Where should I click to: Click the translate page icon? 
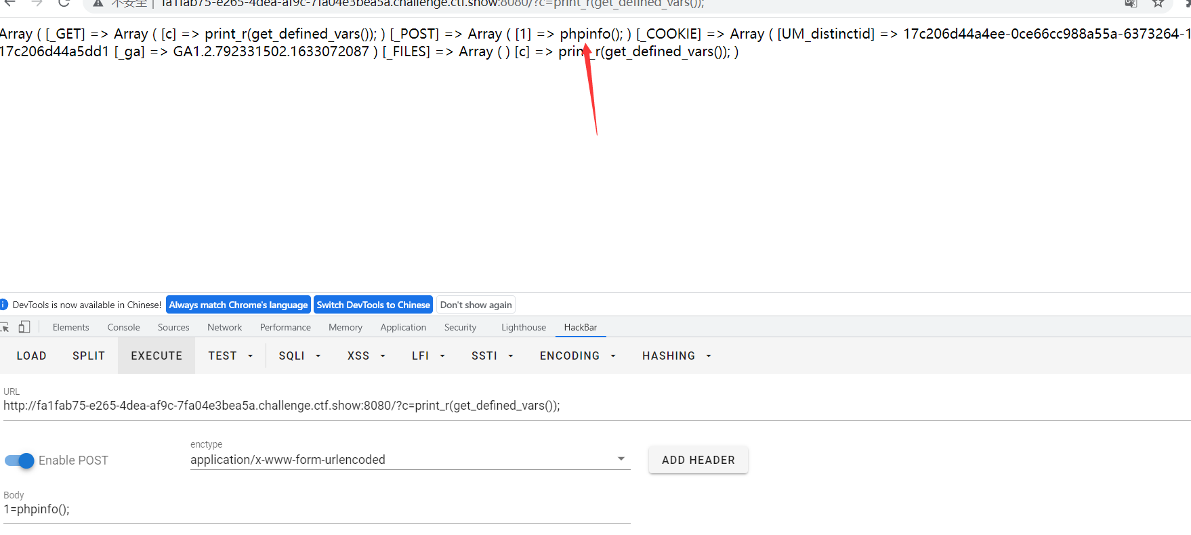coord(1131,3)
